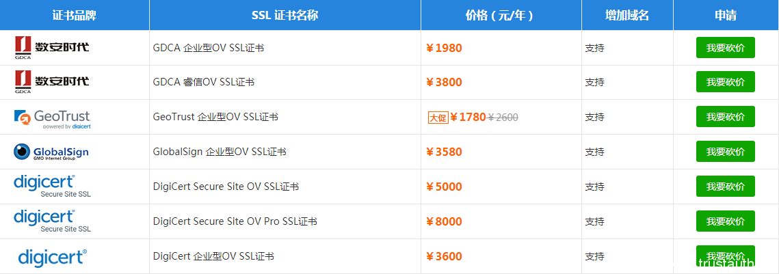Click 我要砍价 for GeoTrust 企业型OV certificate

[726, 117]
